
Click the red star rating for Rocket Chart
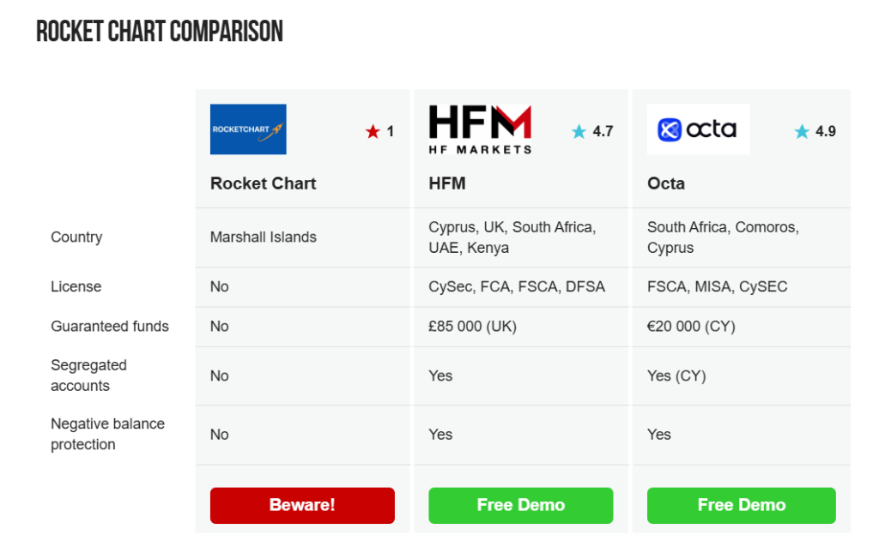point(373,131)
